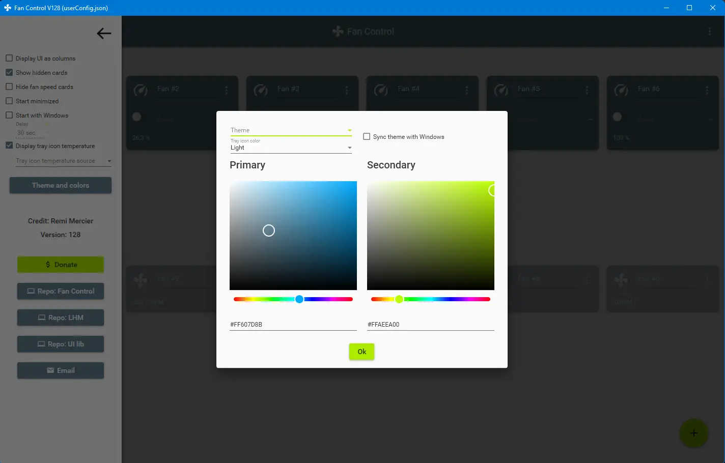Click the Theme and colors button
Screen dimensions: 725x463
tap(61, 185)
